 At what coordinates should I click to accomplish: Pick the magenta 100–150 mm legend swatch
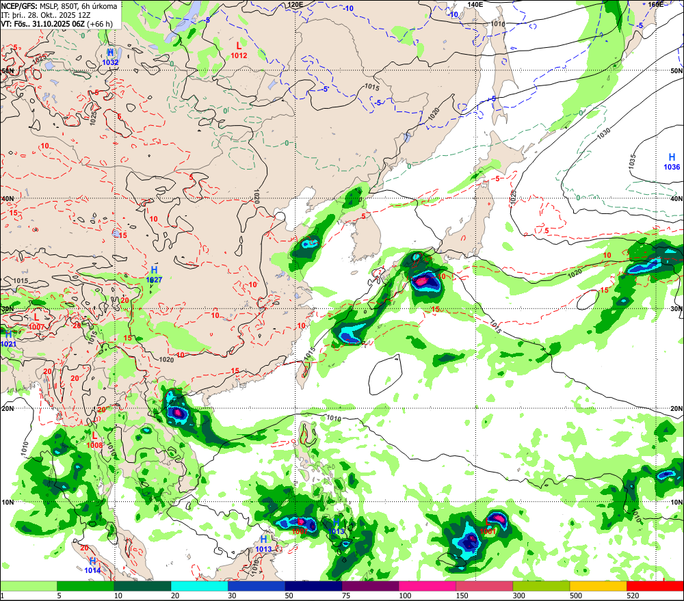pos(427,586)
